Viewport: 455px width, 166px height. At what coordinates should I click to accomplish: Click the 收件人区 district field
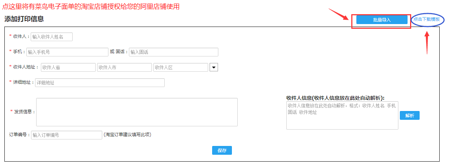point(180,67)
